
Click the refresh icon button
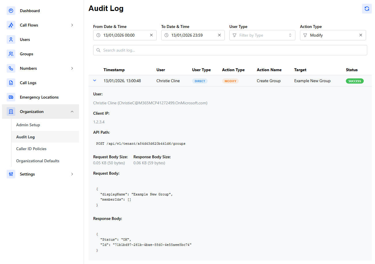click(x=367, y=9)
